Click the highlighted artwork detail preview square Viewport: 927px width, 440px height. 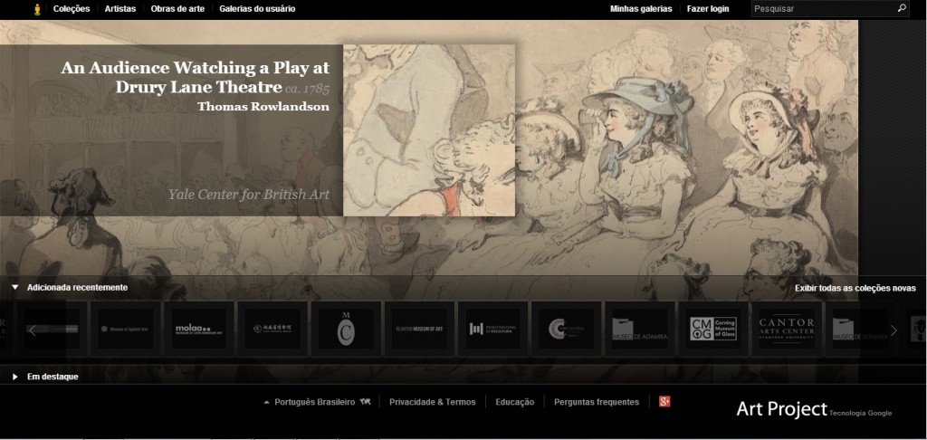(428, 130)
